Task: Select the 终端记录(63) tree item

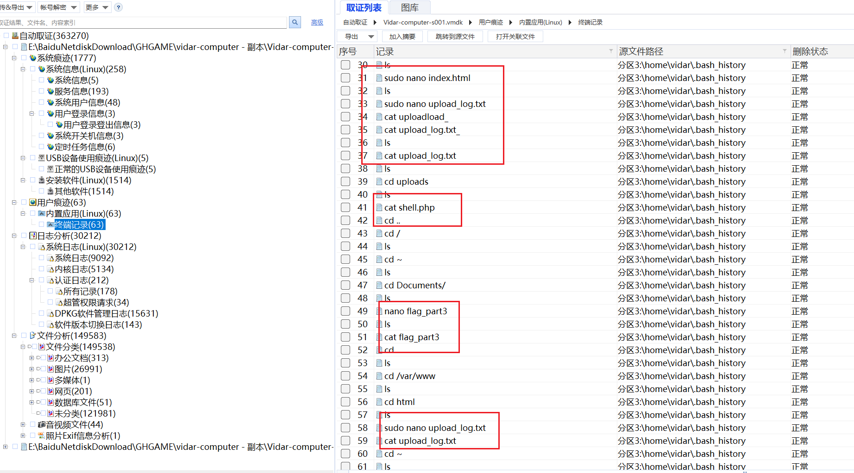Action: [x=79, y=224]
